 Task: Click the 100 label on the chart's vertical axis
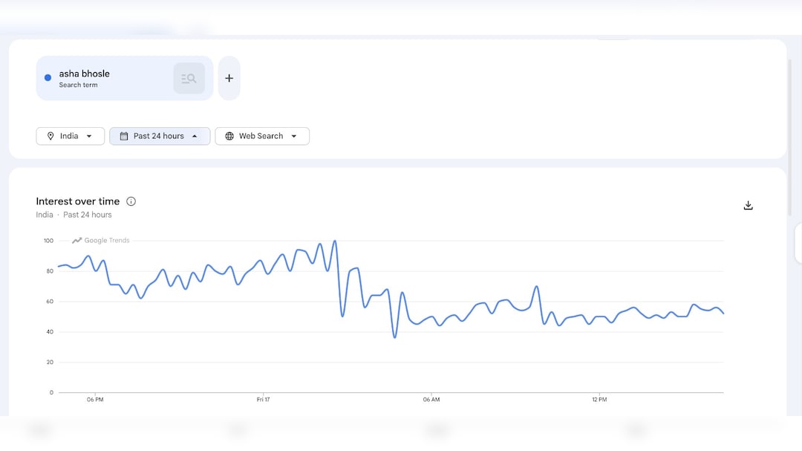(x=48, y=241)
